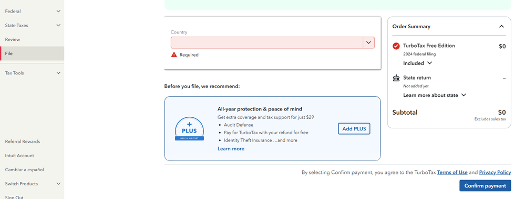525x199 pixels.
Task: Click the red Required warning icon
Action: (x=174, y=55)
